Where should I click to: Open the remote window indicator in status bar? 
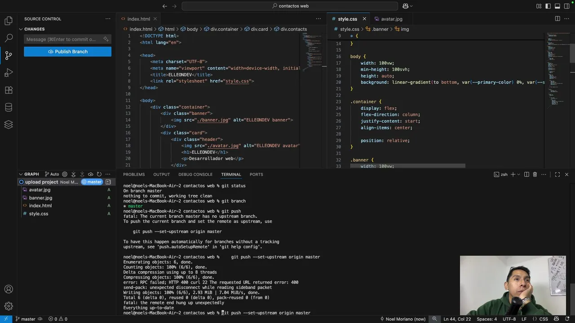coord(5,319)
